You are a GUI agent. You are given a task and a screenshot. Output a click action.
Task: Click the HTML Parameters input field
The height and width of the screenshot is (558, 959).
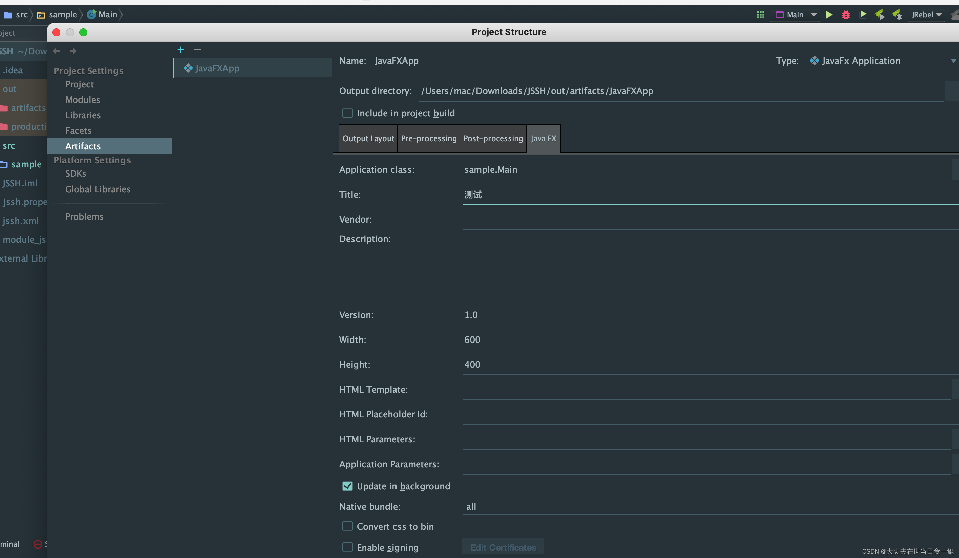[x=706, y=439]
